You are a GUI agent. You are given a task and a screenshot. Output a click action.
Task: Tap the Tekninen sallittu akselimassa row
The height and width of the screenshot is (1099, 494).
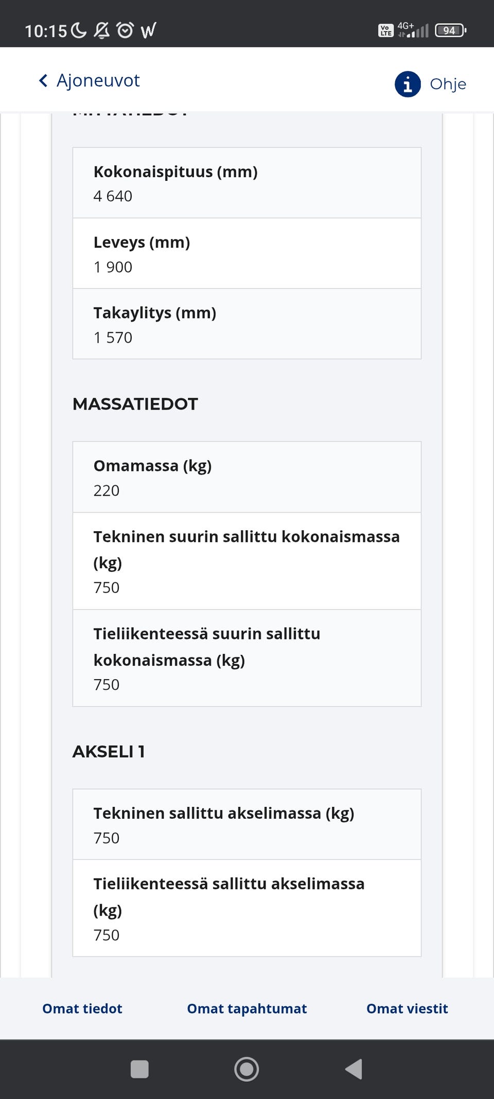click(247, 824)
